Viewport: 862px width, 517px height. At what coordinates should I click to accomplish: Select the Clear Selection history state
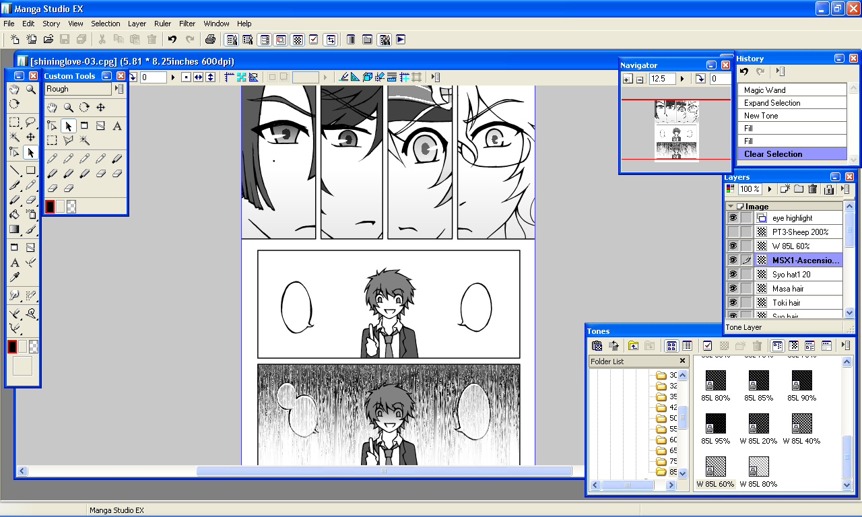click(792, 154)
